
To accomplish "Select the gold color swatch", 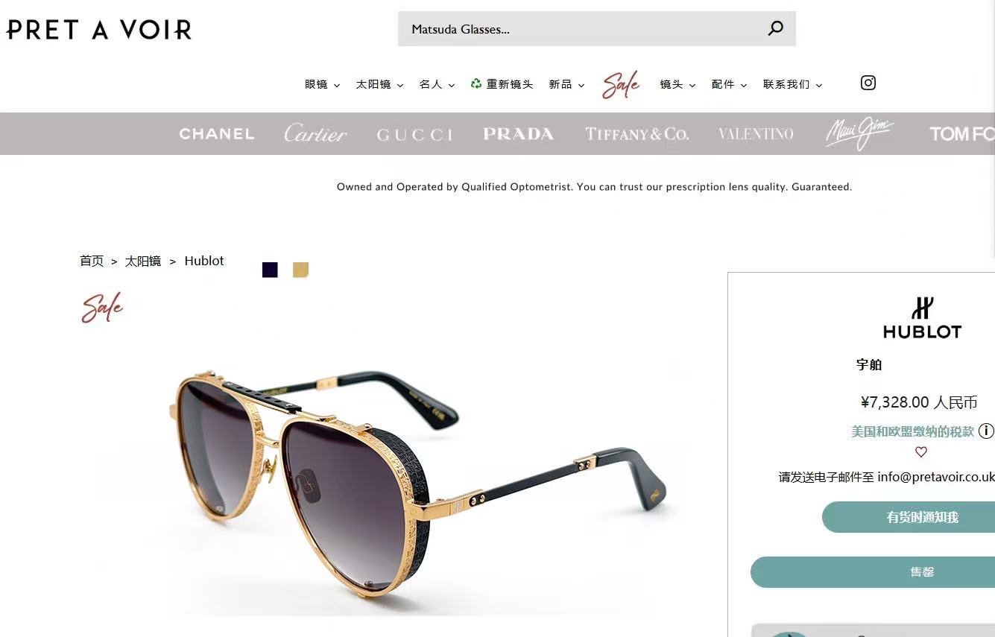I will [x=300, y=270].
